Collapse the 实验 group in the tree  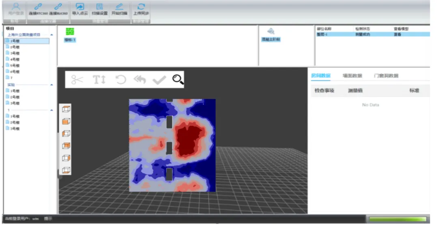(x=52, y=85)
